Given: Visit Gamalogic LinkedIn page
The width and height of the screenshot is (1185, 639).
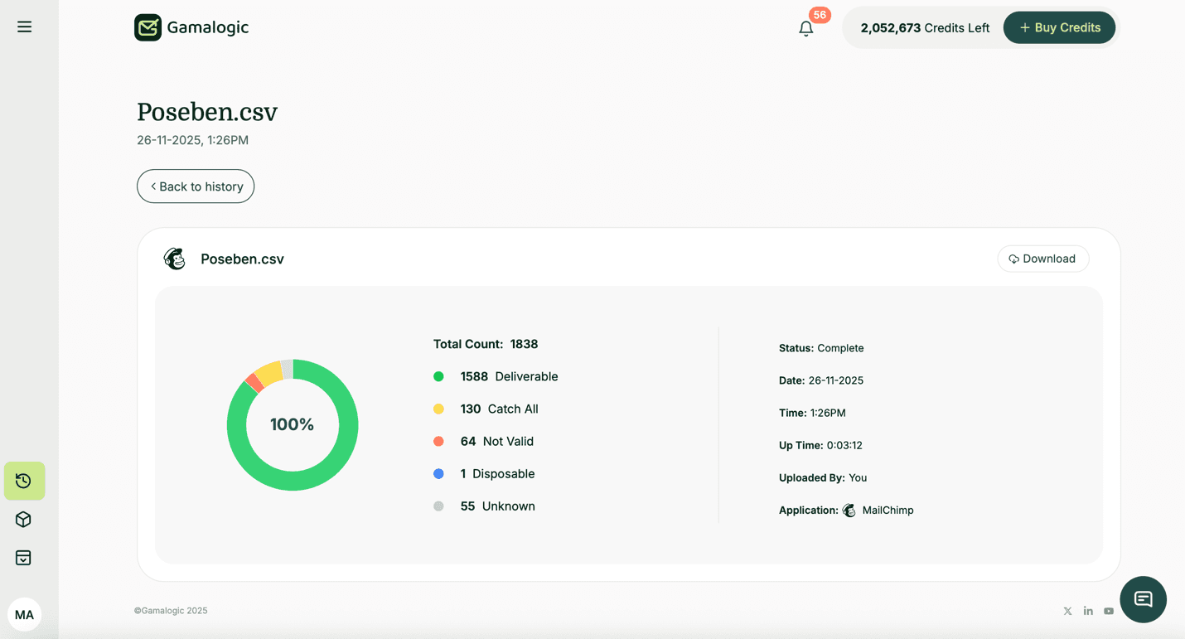Looking at the screenshot, I should click(x=1088, y=611).
